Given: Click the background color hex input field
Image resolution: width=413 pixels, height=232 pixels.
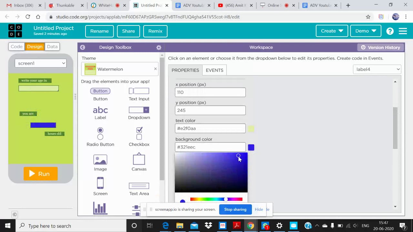Looking at the screenshot, I should point(210,147).
